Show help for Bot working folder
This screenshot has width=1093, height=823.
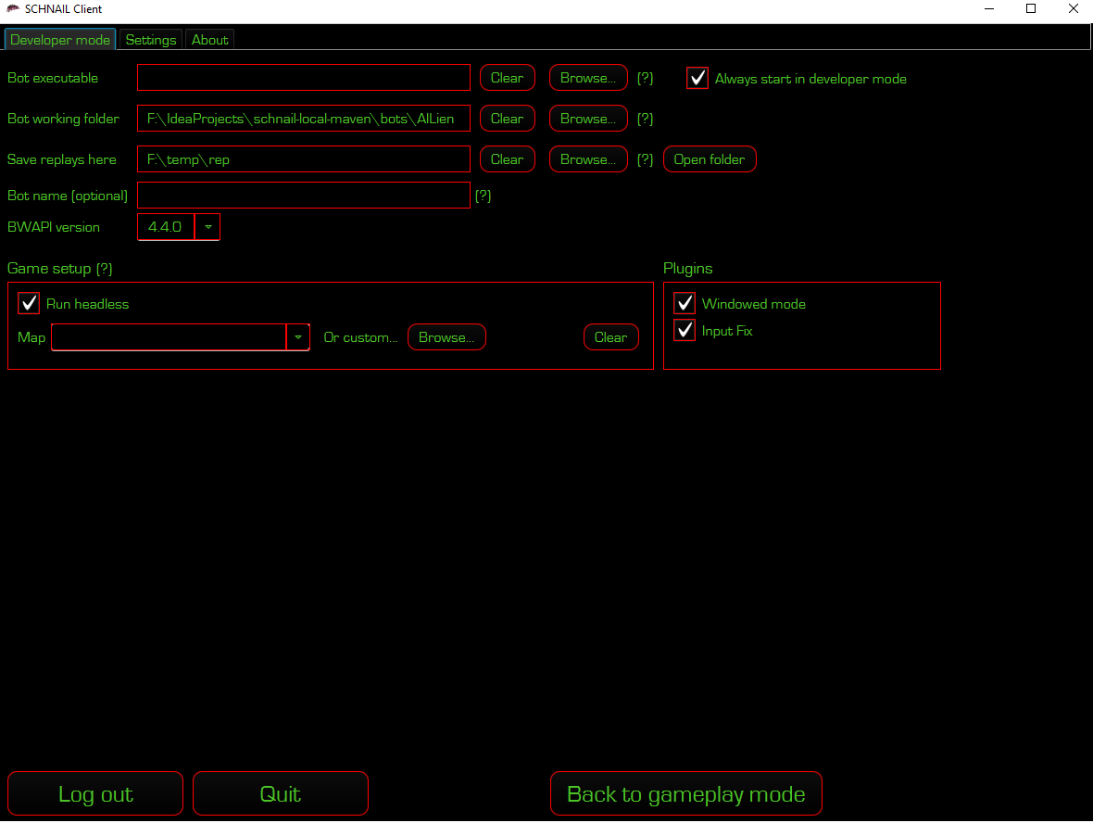point(645,119)
